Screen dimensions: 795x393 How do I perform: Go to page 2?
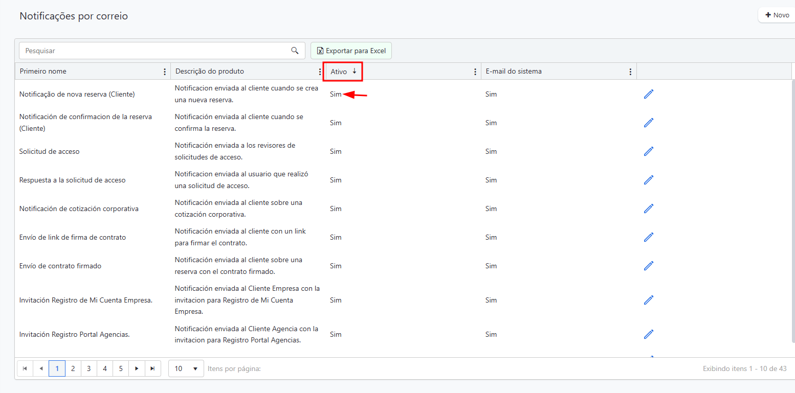click(x=73, y=368)
